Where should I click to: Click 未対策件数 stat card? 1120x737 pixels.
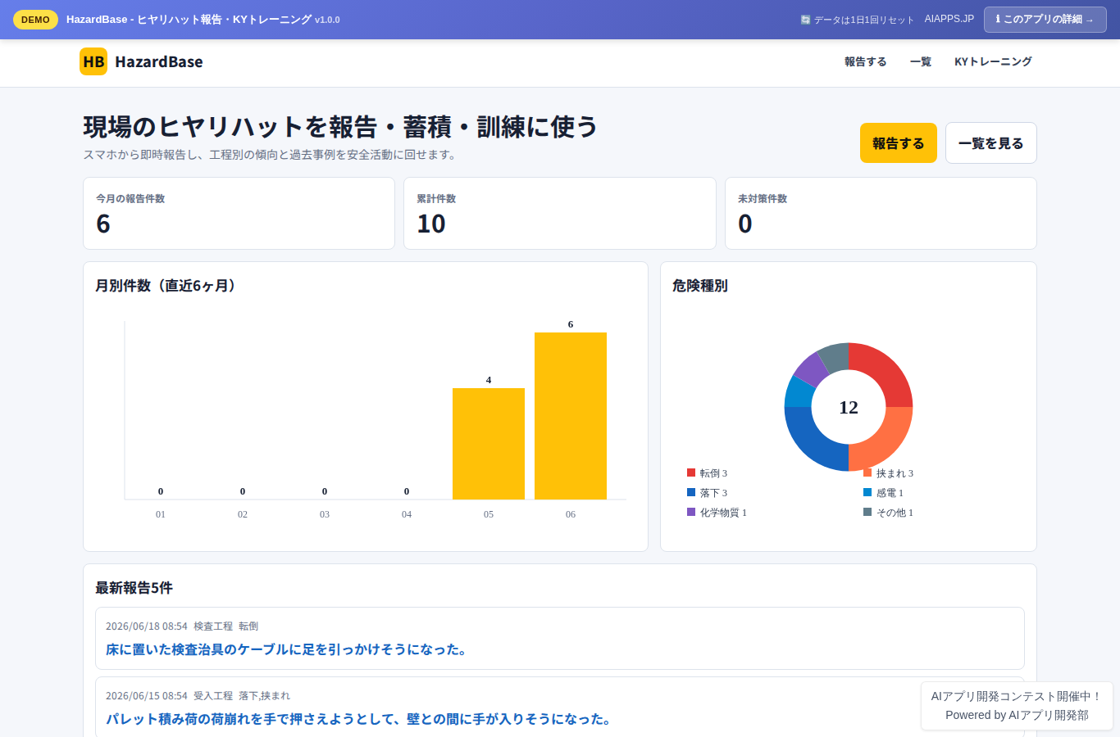(881, 214)
